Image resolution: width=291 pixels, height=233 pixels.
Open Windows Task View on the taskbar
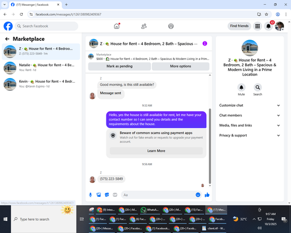coord(82,219)
